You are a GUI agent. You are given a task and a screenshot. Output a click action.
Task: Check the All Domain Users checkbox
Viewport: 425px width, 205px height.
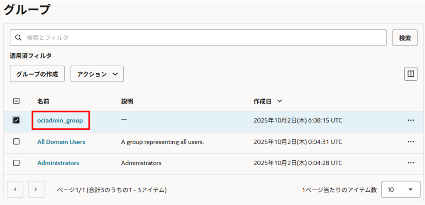17,142
